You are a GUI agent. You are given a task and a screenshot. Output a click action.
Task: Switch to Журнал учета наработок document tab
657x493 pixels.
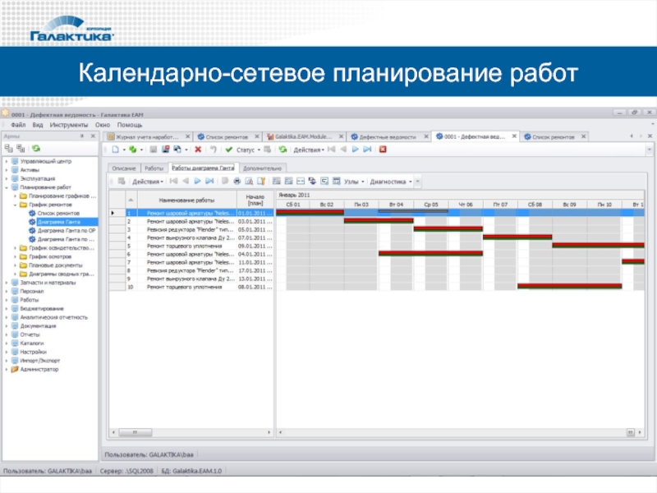coord(147,136)
